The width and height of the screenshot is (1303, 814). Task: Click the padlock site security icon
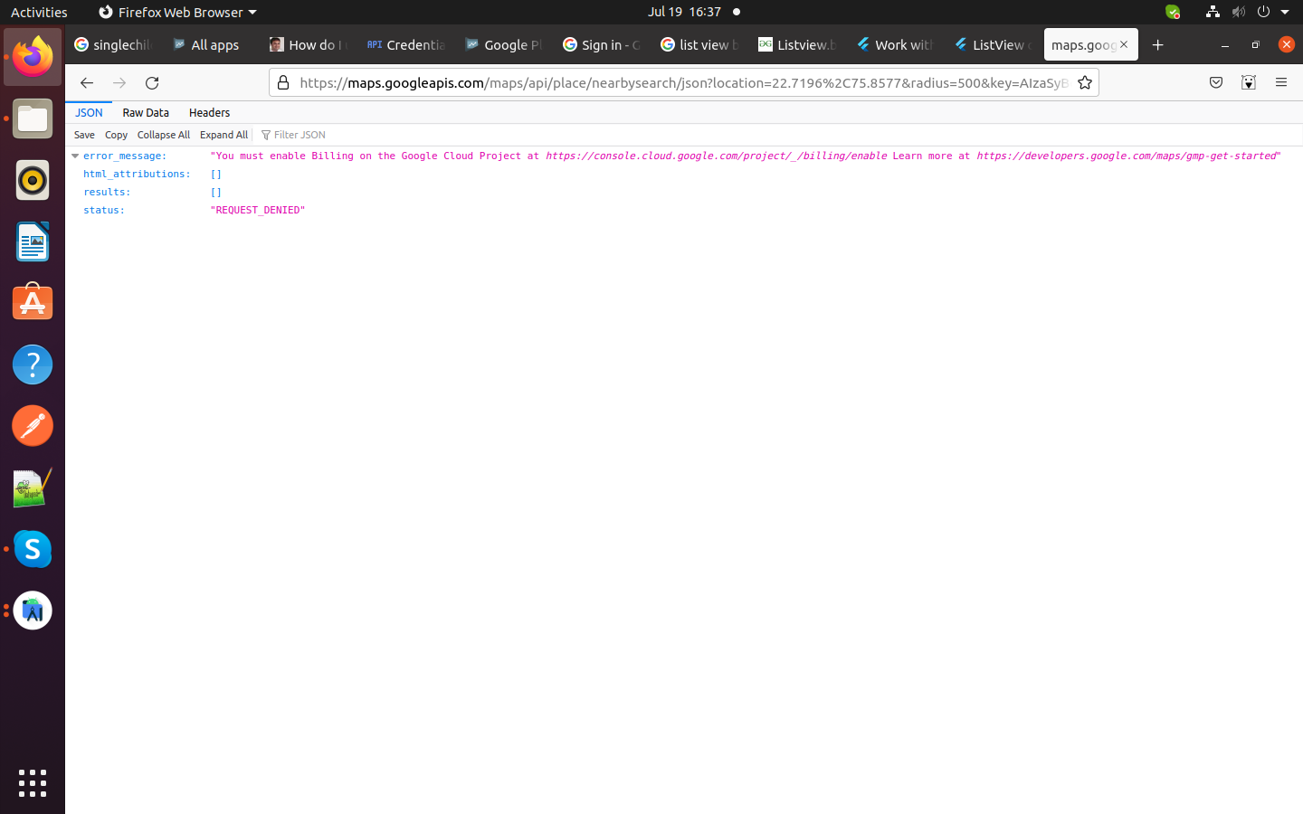pyautogui.click(x=283, y=82)
